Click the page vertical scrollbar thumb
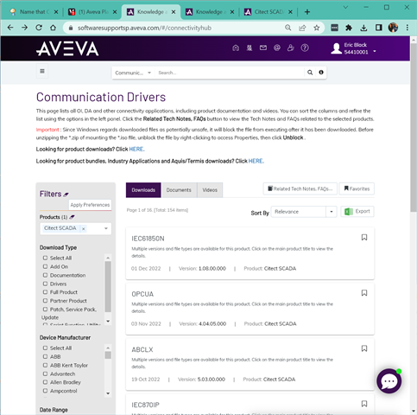 [414, 128]
